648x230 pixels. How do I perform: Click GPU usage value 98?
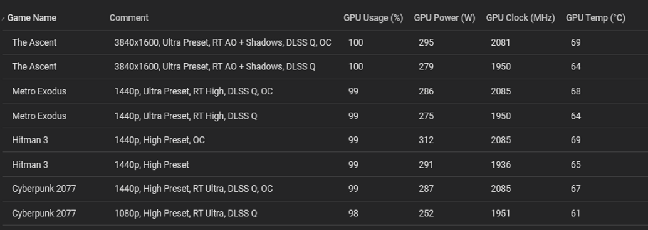pyautogui.click(x=353, y=213)
